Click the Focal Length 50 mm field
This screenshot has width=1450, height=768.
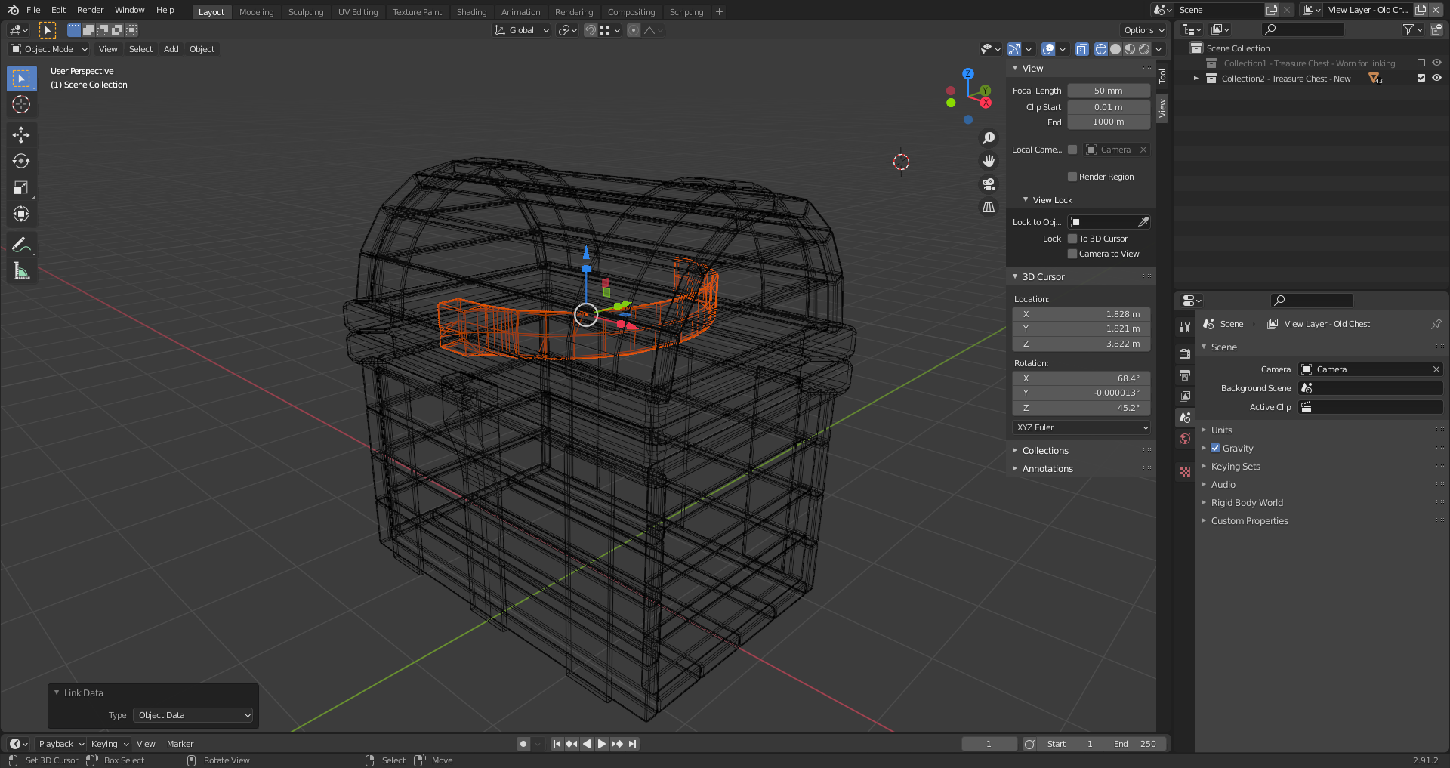pyautogui.click(x=1108, y=91)
